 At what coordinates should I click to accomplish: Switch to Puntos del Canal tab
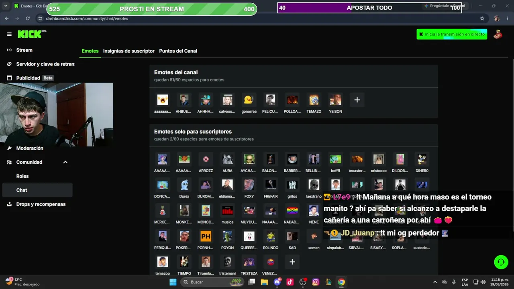[x=178, y=51]
